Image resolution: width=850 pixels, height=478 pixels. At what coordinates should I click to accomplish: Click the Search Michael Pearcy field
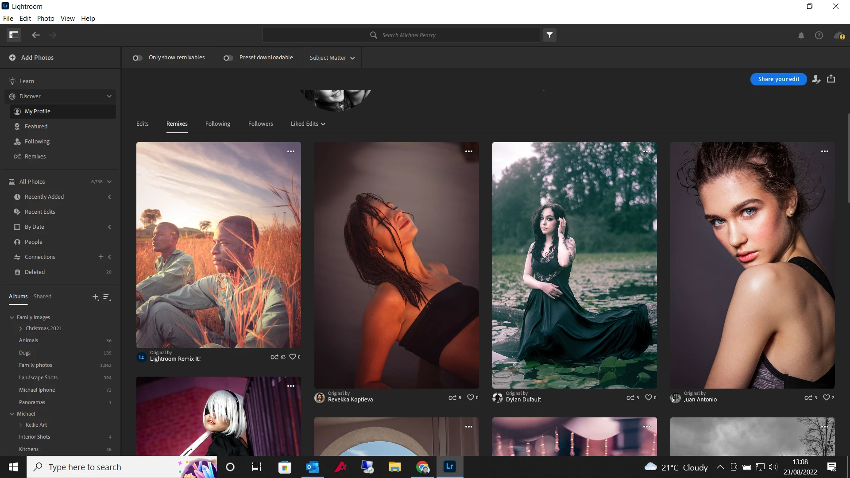(409, 35)
